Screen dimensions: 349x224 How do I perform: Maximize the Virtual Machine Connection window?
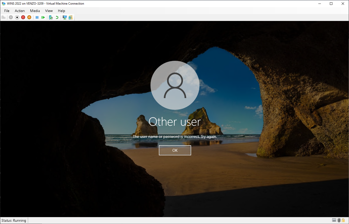[331, 4]
